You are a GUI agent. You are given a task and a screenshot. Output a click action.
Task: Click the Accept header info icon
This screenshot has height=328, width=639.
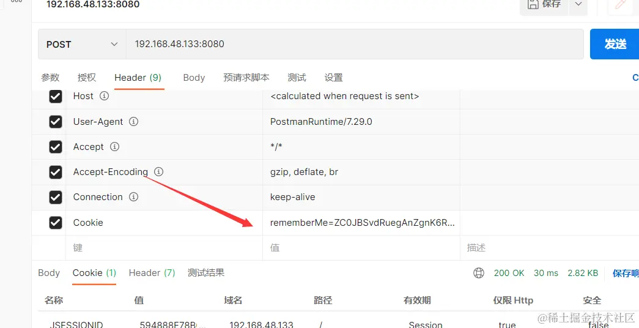point(114,146)
